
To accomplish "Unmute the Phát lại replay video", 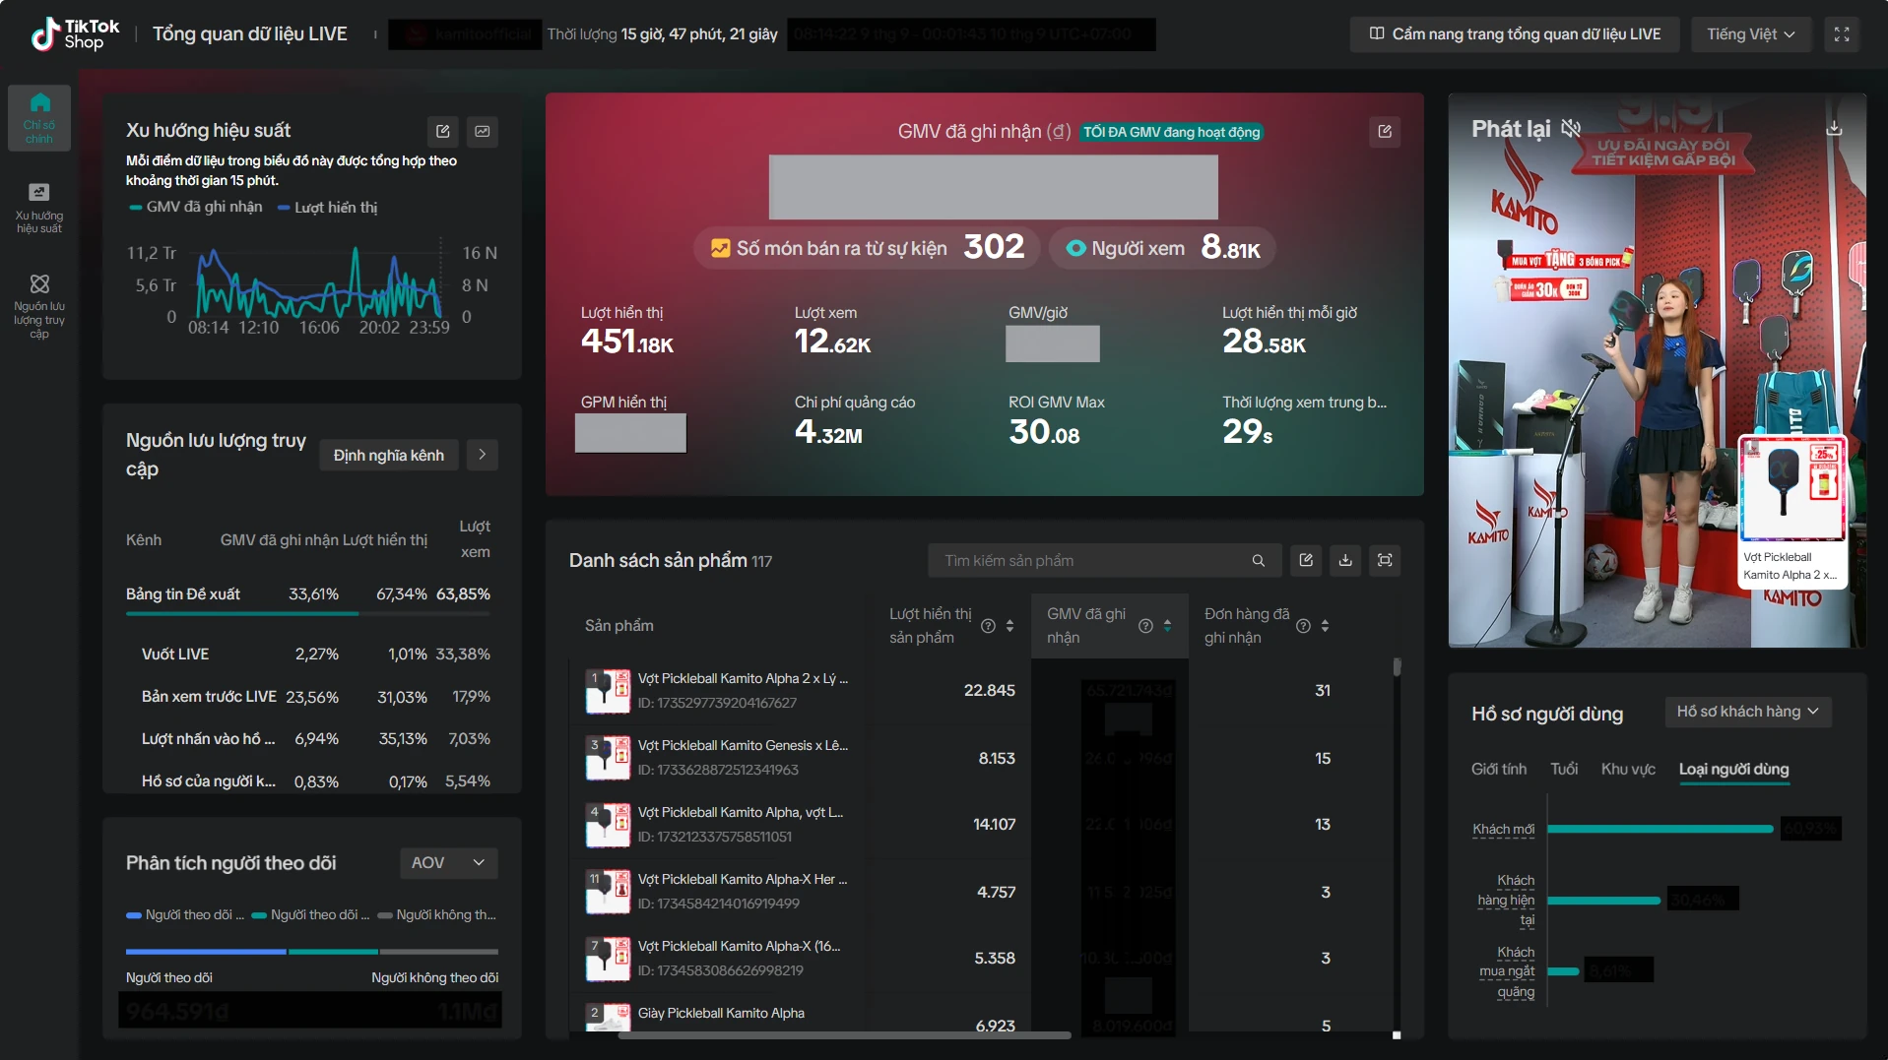I will pyautogui.click(x=1571, y=128).
